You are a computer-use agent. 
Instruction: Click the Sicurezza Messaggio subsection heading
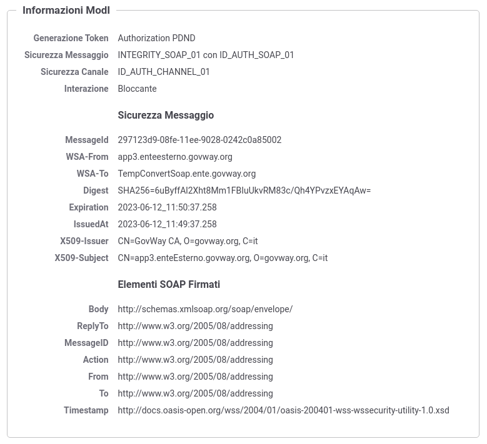166,115
